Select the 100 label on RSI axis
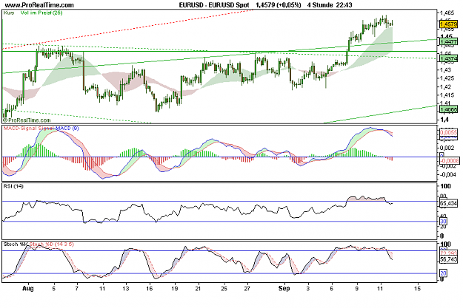 click(x=445, y=186)
